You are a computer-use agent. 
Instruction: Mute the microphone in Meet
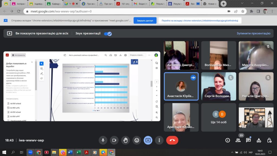[x=103, y=140]
